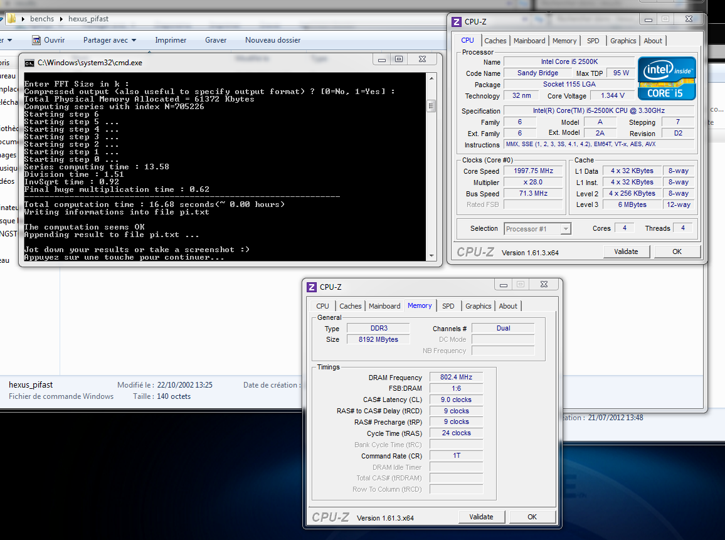Click the CAS# Latency 9.0 clocks value
Viewport: 725px width, 540px height.
pyautogui.click(x=456, y=400)
